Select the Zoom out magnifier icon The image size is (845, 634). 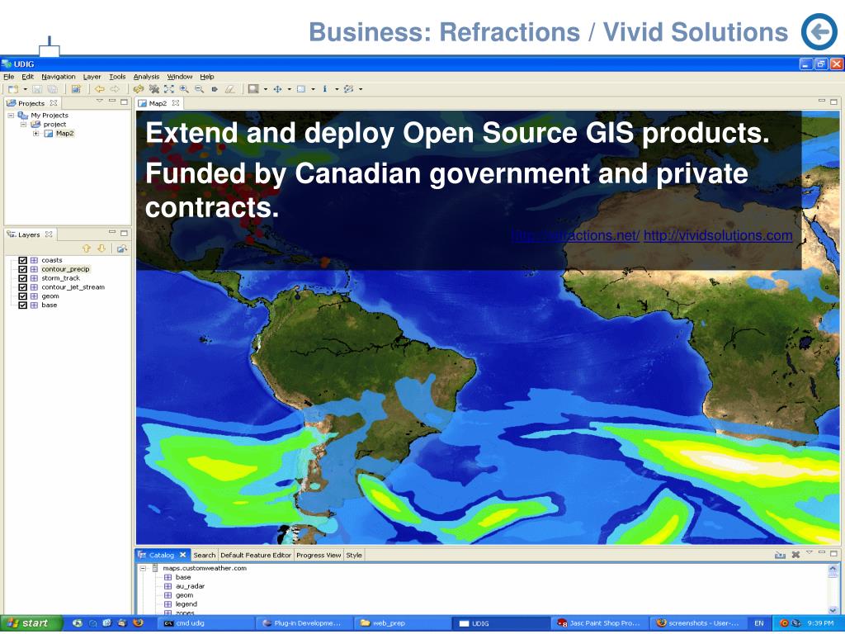tap(199, 89)
